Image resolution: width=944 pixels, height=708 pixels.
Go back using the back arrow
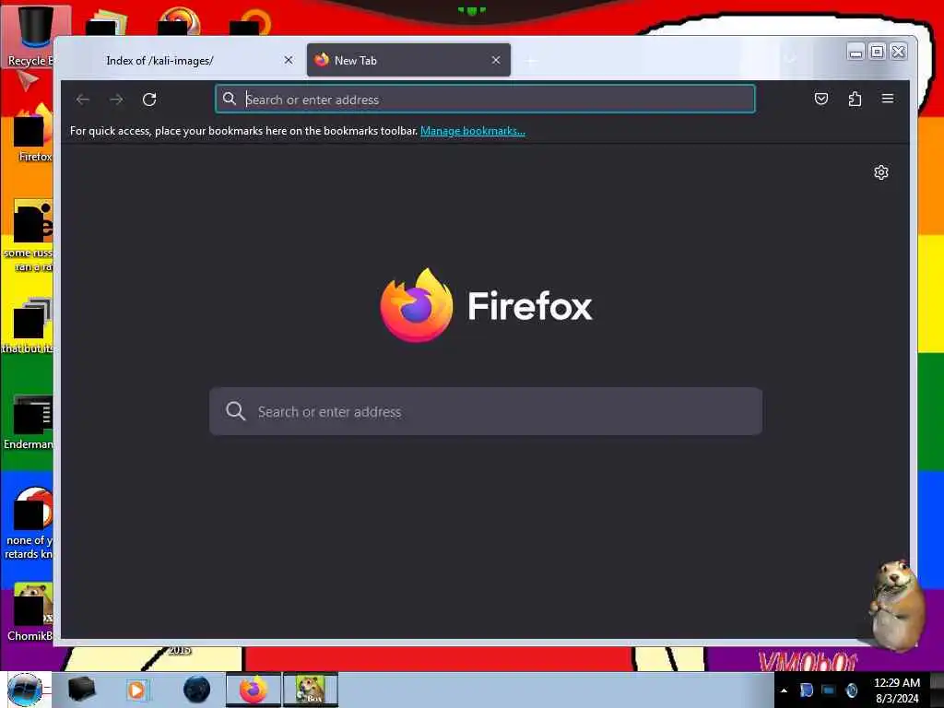(83, 100)
